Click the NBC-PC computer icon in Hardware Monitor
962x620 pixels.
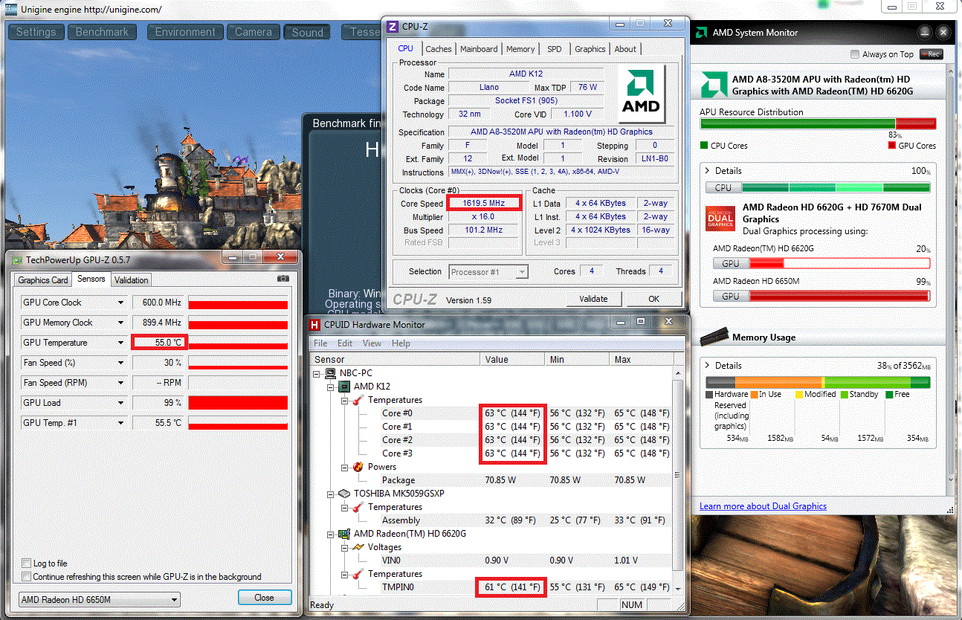tap(331, 372)
